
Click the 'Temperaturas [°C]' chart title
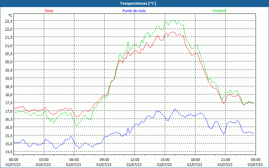tap(138, 3)
